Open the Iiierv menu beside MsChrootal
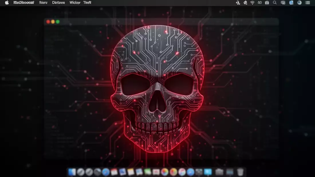315x177 pixels. [43, 3]
